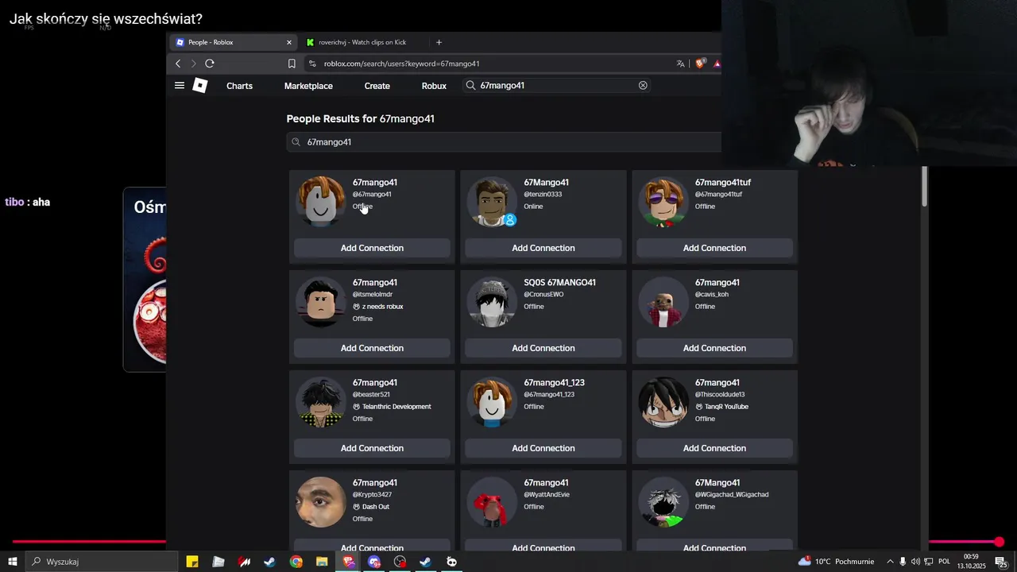Add Connection for SQ0S 67MANGO41
This screenshot has height=572, width=1017.
[x=543, y=348]
